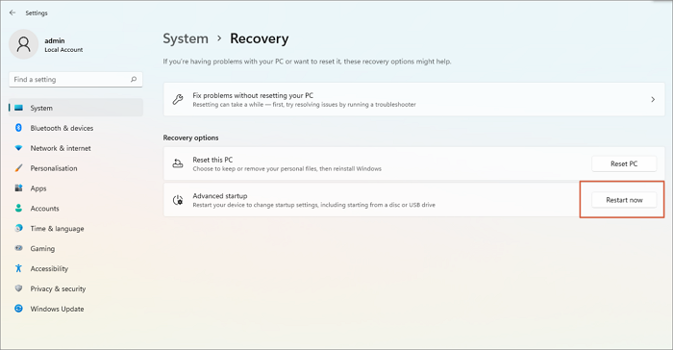Open Privacy & security settings
Image resolution: width=673 pixels, height=350 pixels.
(x=58, y=288)
